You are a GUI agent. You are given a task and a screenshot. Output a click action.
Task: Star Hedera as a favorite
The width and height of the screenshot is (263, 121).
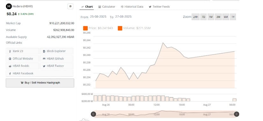click(70, 6)
